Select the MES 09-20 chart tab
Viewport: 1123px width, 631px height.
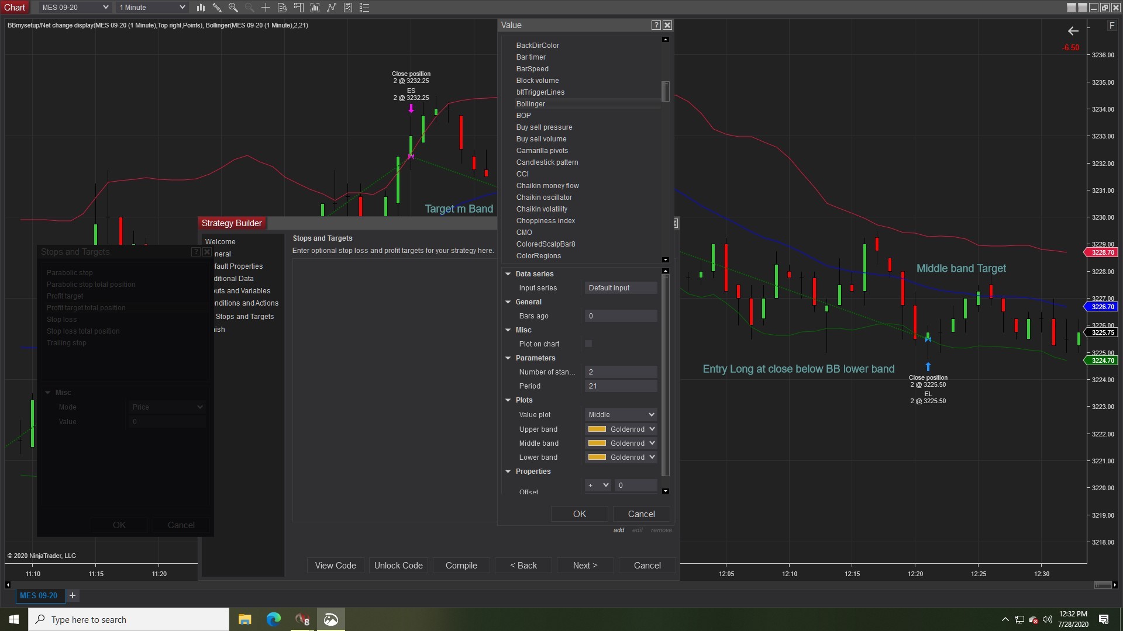39,595
